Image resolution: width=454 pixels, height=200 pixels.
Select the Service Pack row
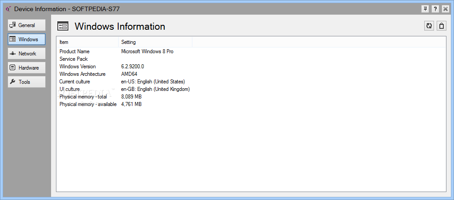coord(124,59)
